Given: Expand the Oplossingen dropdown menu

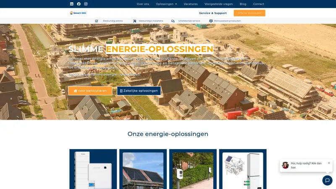Looking at the screenshot, I should 166,4.
